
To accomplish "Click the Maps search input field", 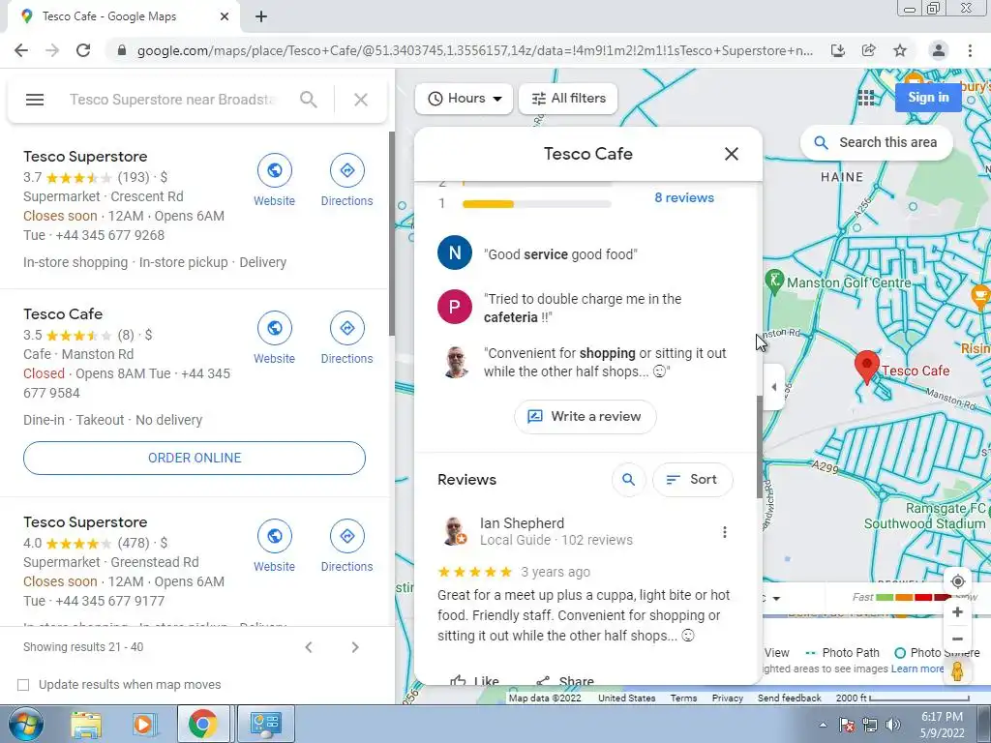I will click(172, 100).
